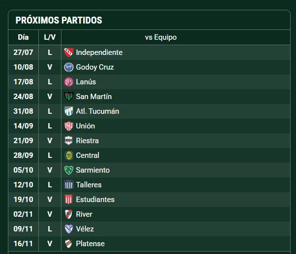Click the Vélez club crest

tap(69, 229)
